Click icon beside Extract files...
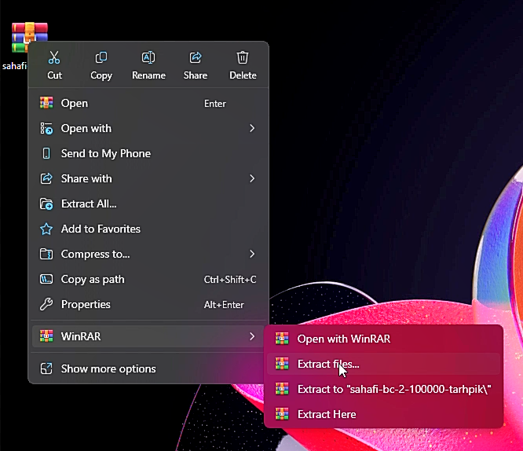The width and height of the screenshot is (523, 451). tap(282, 364)
